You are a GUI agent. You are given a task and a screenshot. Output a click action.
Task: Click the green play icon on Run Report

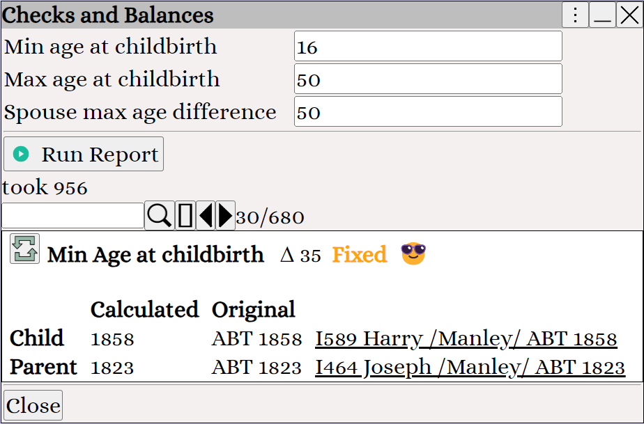(x=21, y=155)
